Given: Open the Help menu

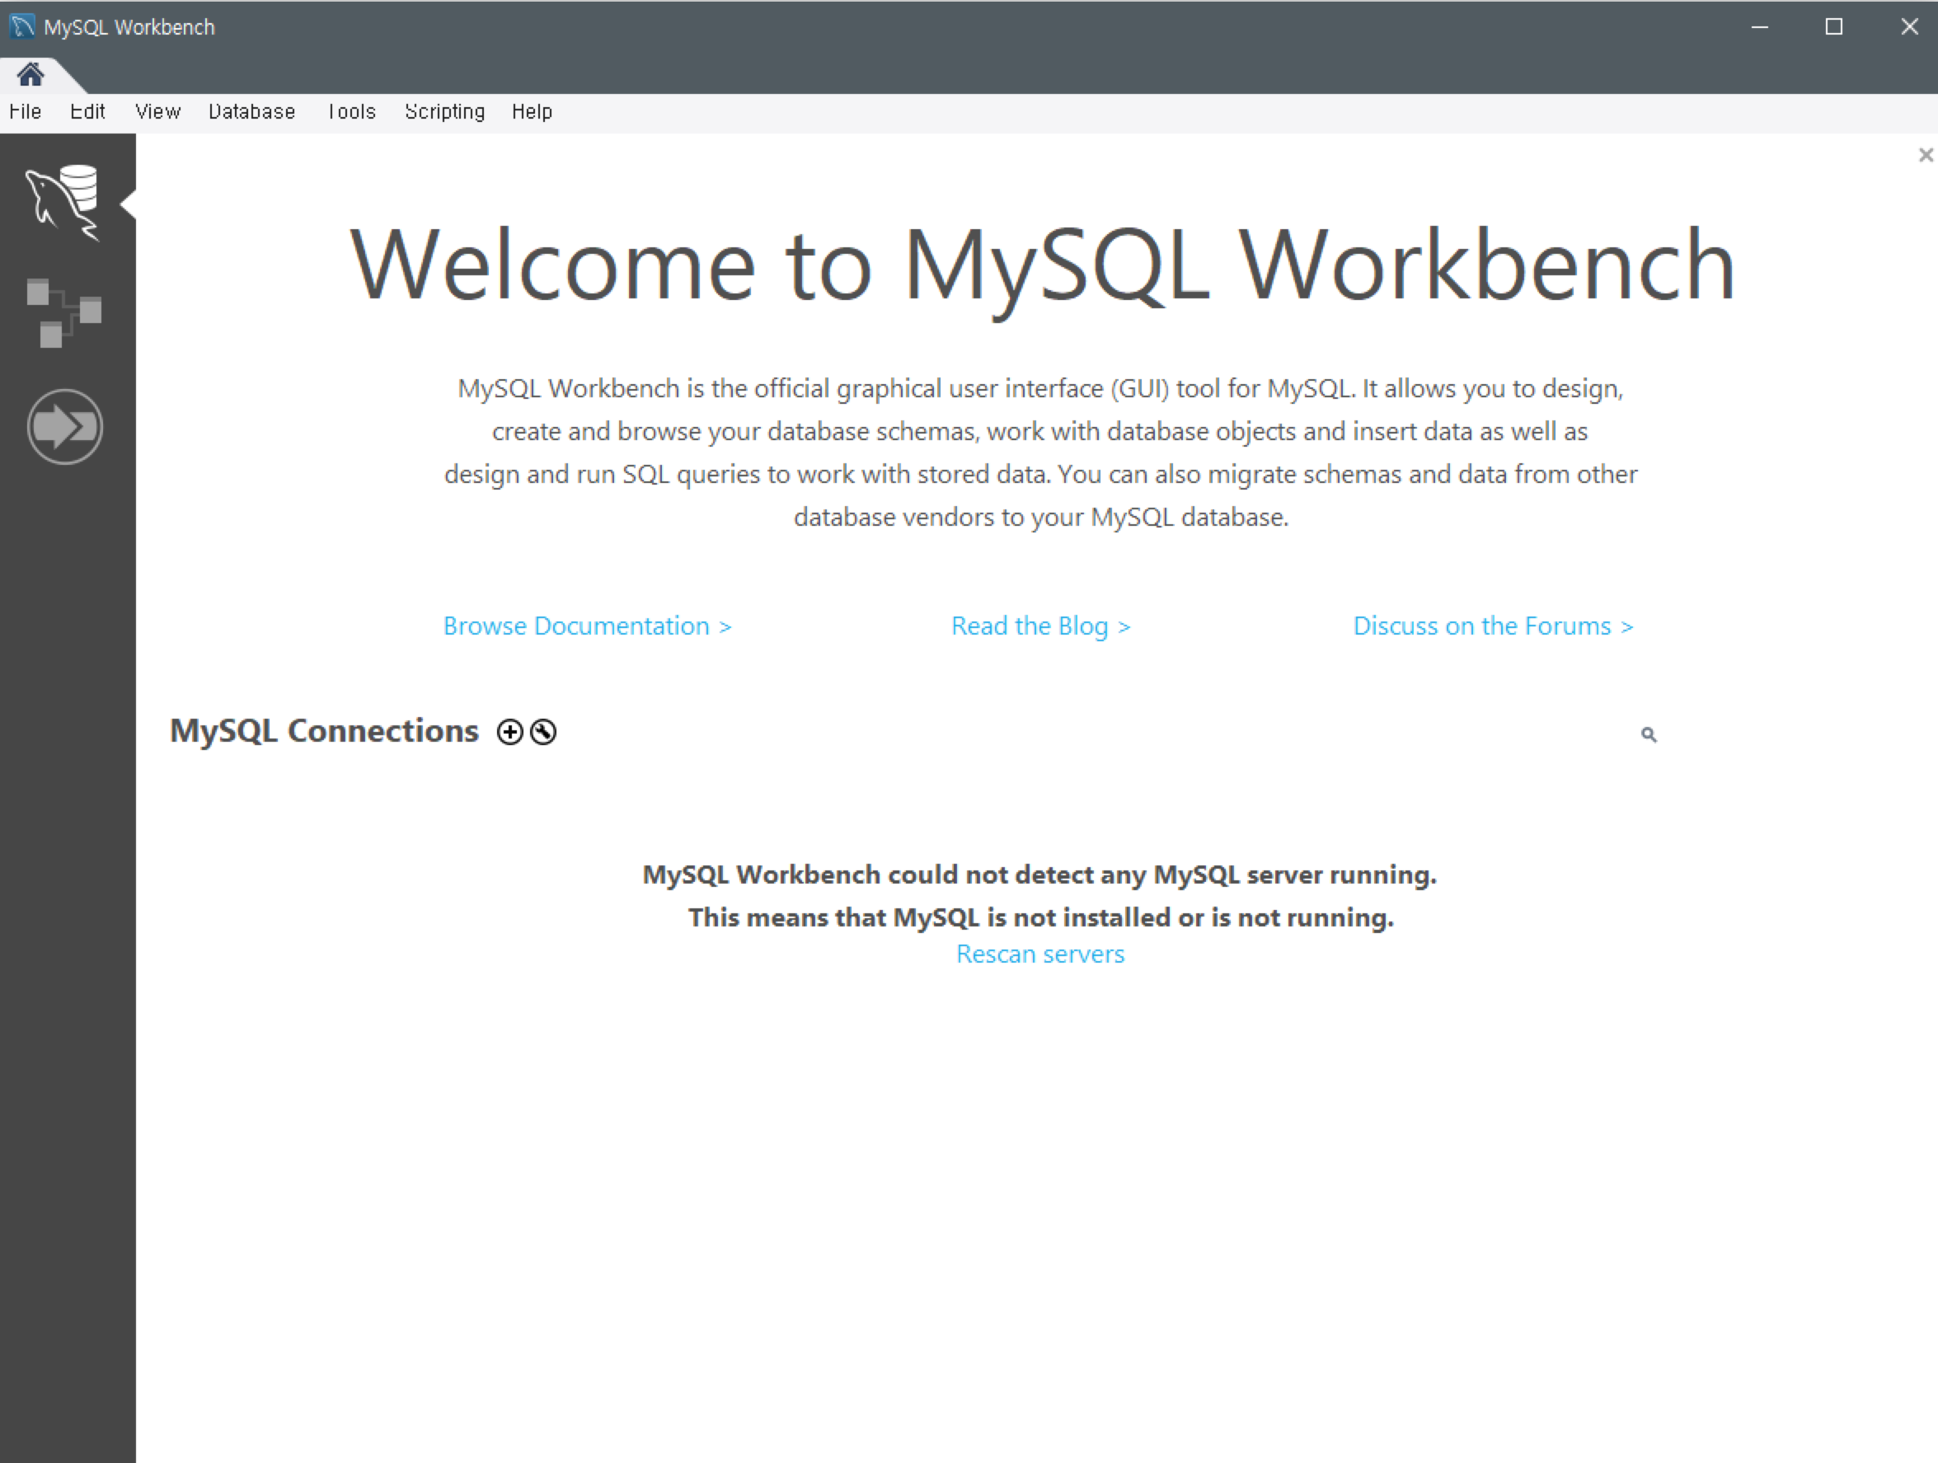Looking at the screenshot, I should pos(532,111).
